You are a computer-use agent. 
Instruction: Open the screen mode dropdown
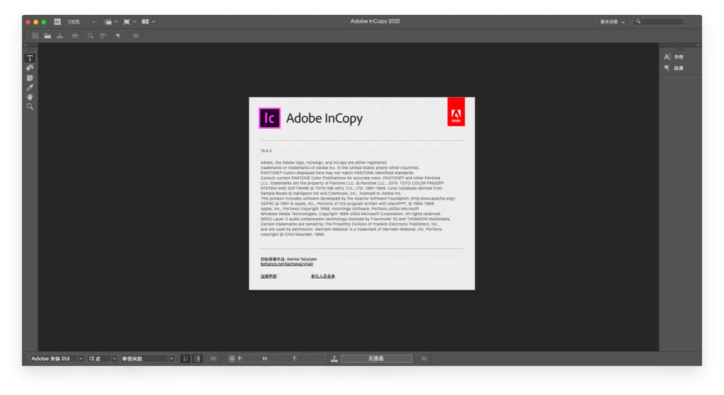coord(130,22)
